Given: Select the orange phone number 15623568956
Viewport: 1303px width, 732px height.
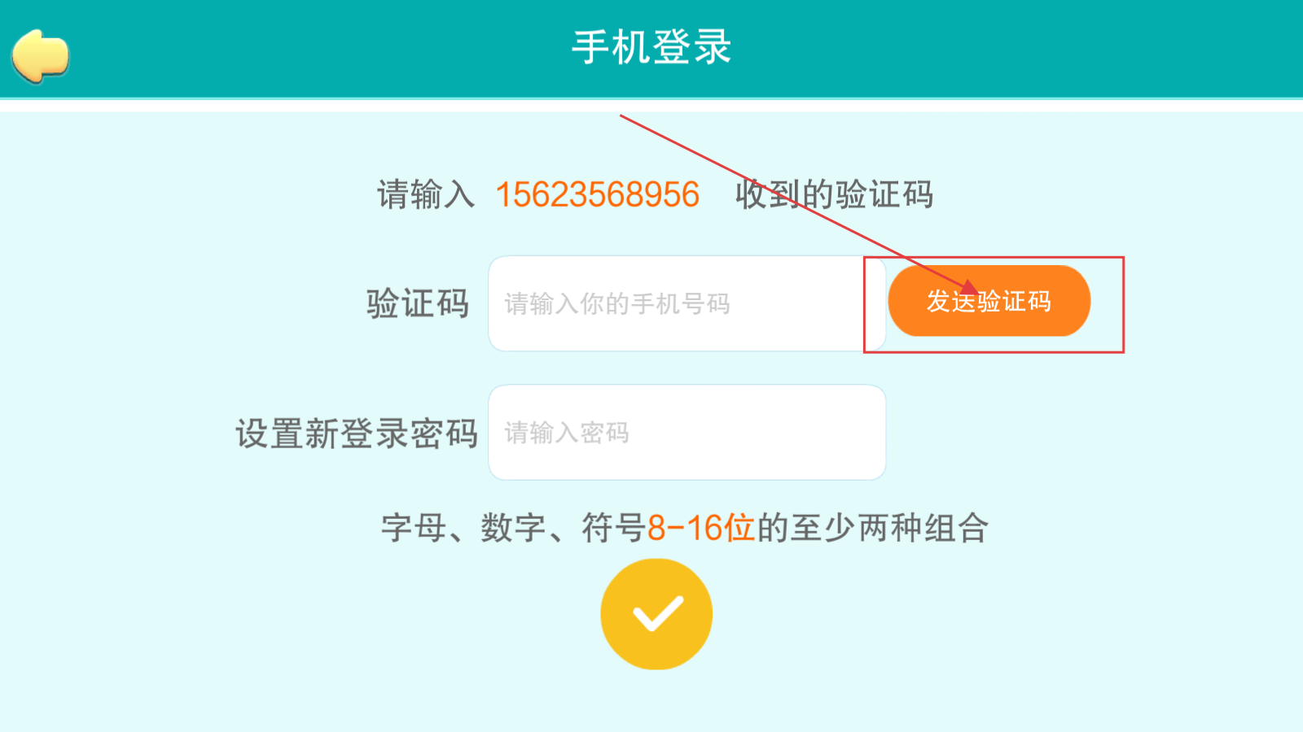Looking at the screenshot, I should click(x=598, y=194).
